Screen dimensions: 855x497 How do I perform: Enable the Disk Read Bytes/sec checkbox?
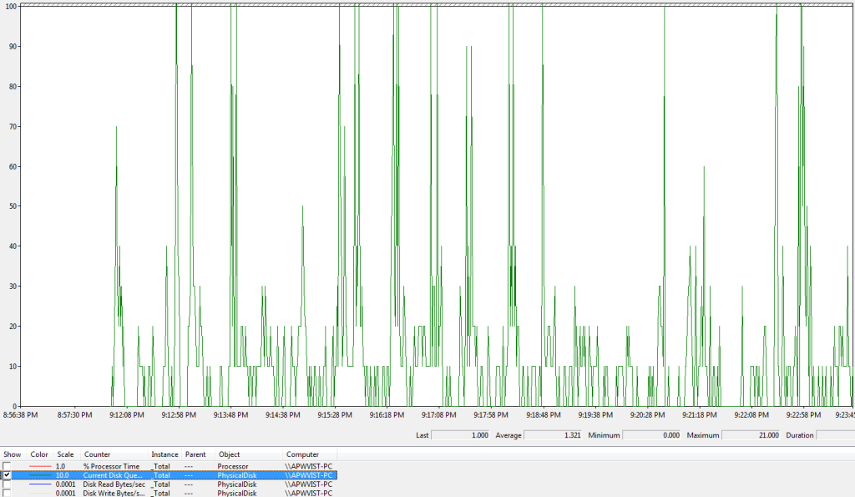tap(7, 484)
